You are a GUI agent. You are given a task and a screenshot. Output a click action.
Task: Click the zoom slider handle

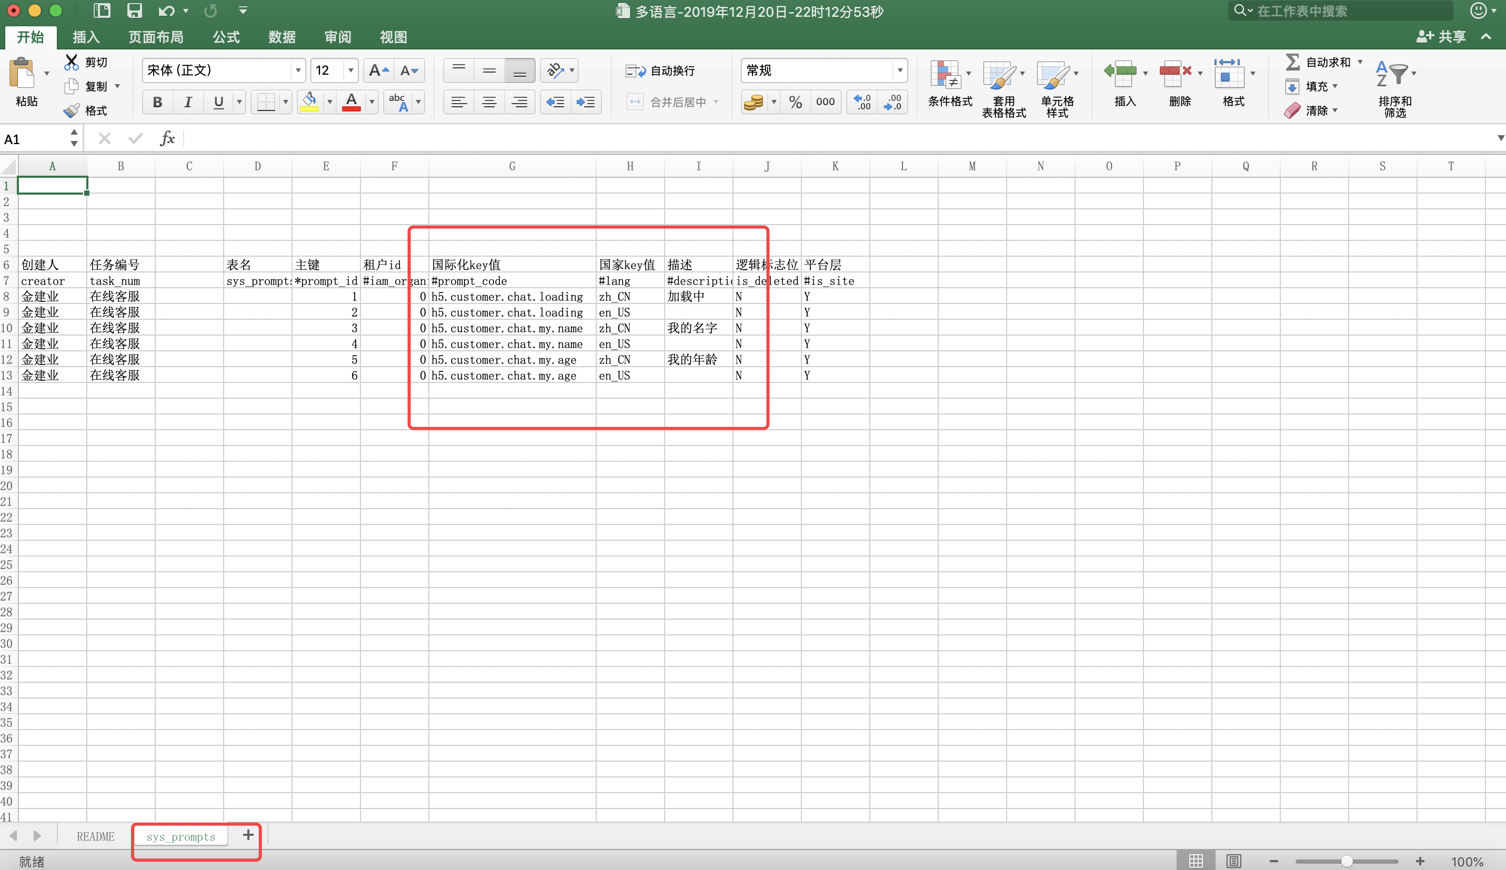click(1346, 861)
